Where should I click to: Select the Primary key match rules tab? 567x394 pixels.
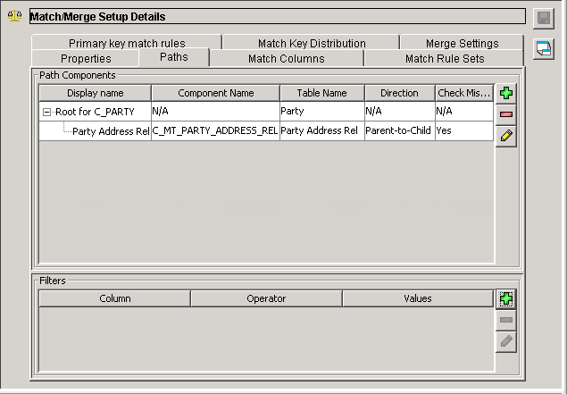pos(125,43)
